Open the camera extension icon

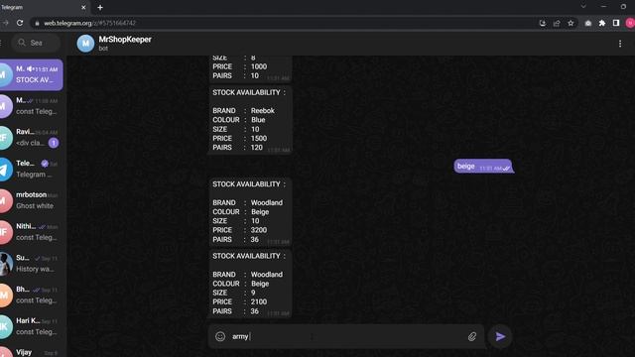click(x=588, y=23)
